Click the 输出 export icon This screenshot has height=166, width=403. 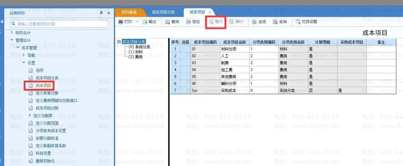point(145,22)
